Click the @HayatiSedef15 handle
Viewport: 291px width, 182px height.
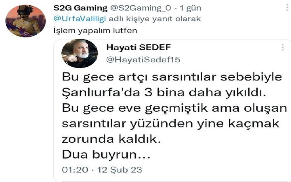[x=143, y=59]
